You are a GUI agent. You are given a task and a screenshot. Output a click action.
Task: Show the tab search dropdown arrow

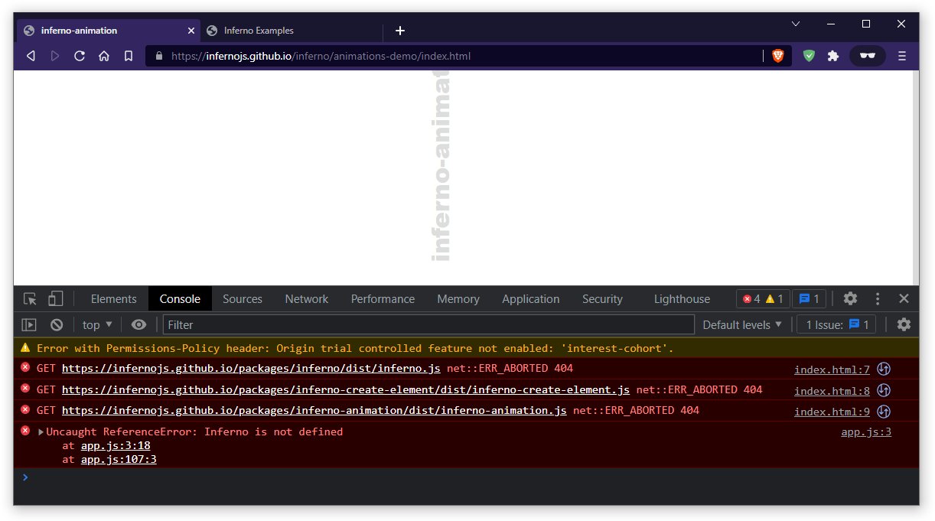(x=796, y=24)
